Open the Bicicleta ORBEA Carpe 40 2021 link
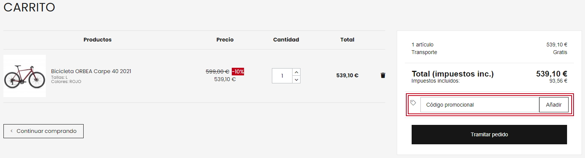The height and width of the screenshot is (158, 585). 91,71
